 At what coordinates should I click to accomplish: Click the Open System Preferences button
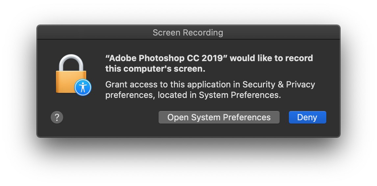click(219, 117)
